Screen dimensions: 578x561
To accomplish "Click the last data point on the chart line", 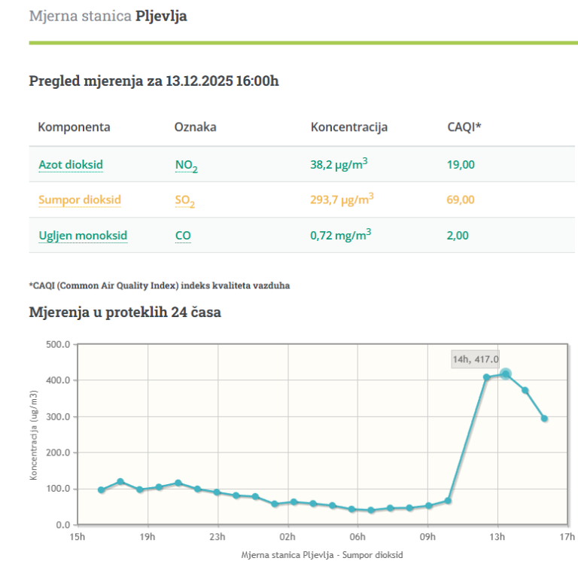I will click(544, 419).
